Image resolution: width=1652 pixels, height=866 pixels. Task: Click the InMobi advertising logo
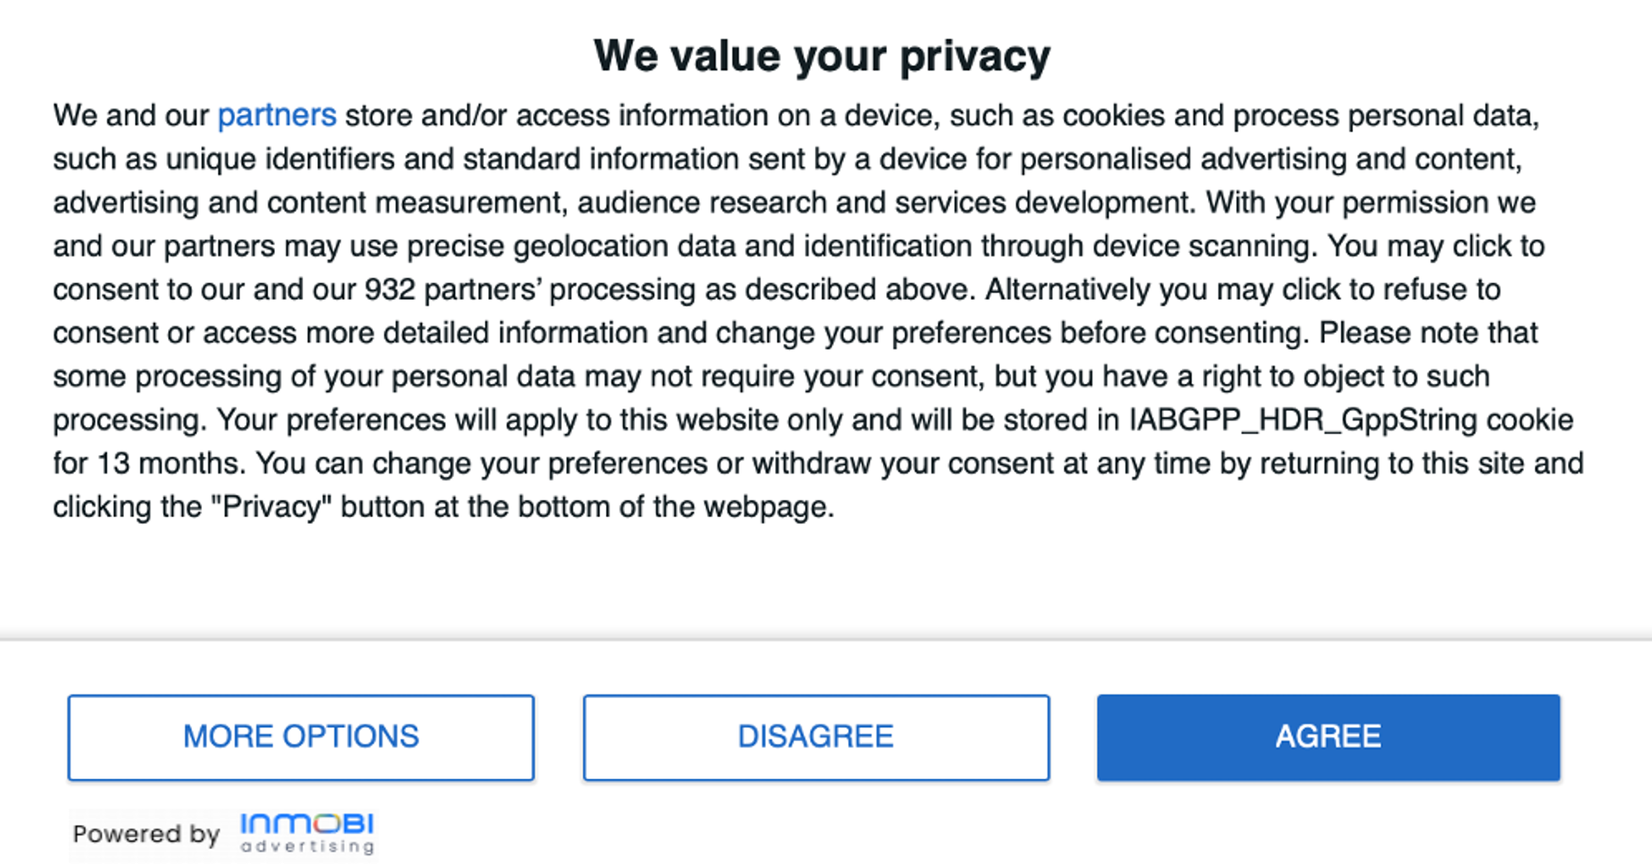306,833
